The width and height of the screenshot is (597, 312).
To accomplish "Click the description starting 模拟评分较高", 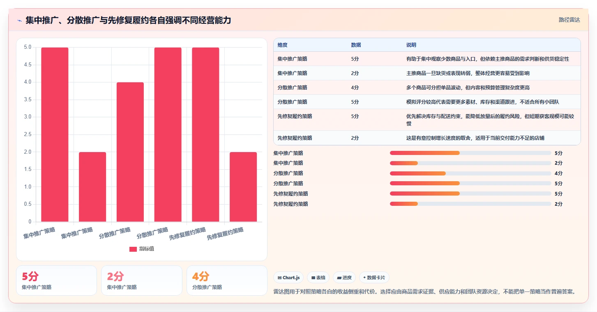I will 483,102.
